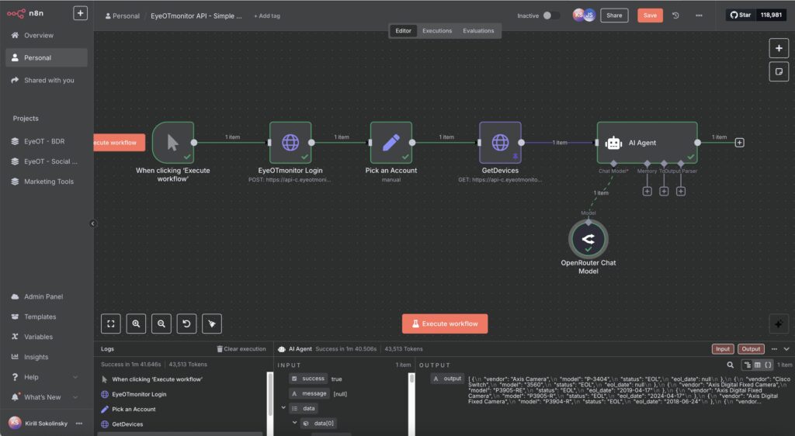The width and height of the screenshot is (795, 436).
Task: Open Variables from the sidebar
Action: [x=38, y=337]
